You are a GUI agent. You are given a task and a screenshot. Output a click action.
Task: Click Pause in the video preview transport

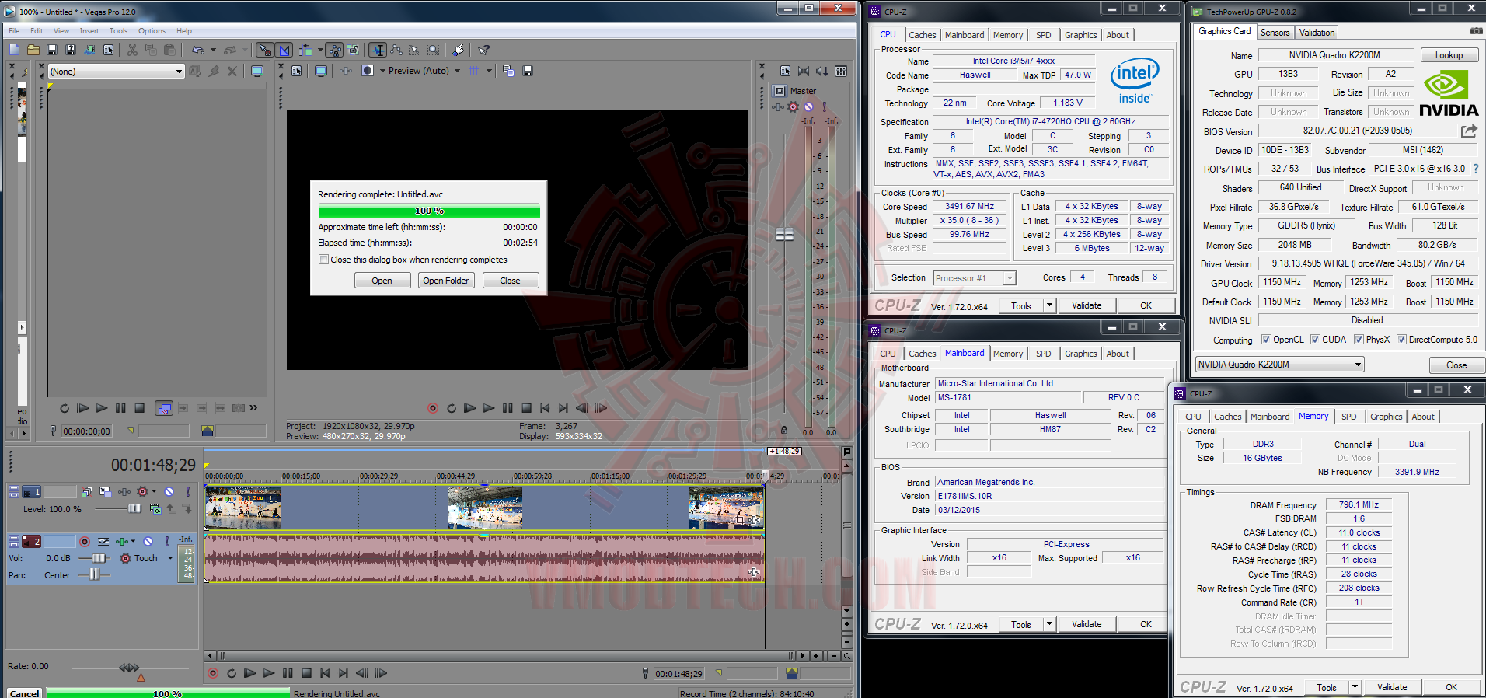[508, 408]
